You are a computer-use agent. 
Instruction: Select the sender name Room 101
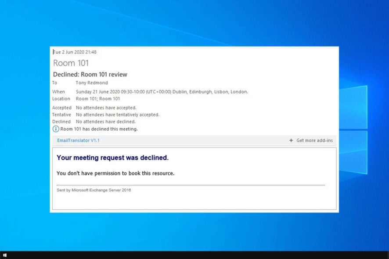pos(71,63)
